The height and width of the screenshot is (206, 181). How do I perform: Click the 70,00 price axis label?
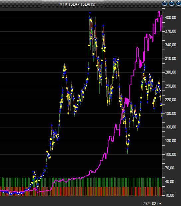[x=170, y=168]
